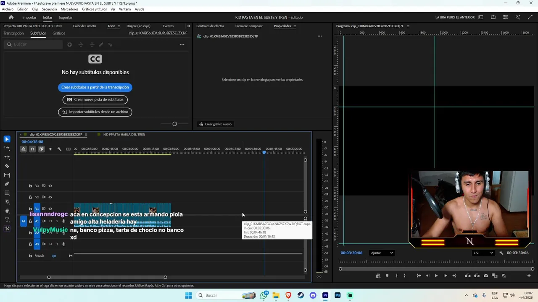Switch to the Transcripción tab
The height and width of the screenshot is (302, 538).
[x=14, y=33]
